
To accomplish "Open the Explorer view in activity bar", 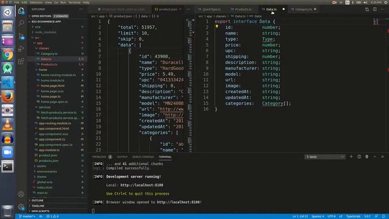I will coord(21,11).
